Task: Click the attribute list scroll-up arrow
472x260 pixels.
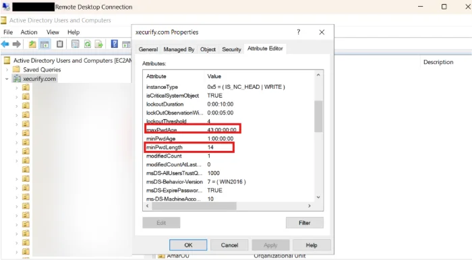Action: click(318, 75)
